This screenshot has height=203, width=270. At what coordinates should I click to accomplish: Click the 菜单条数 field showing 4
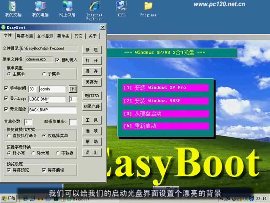pyautogui.click(x=28, y=122)
